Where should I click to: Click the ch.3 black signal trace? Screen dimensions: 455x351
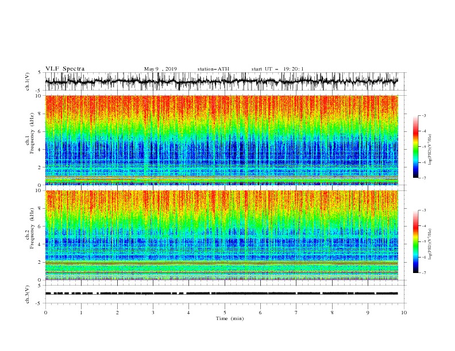(x=221, y=294)
